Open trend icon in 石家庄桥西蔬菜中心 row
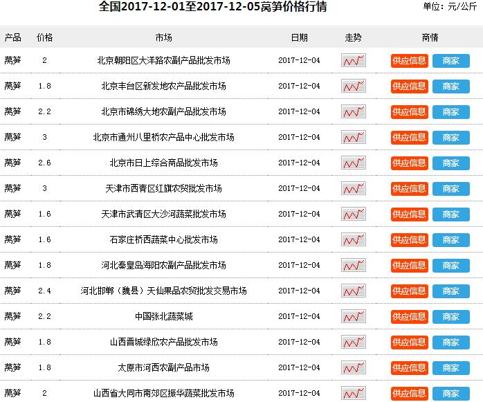Image resolution: width=483 pixels, height=402 pixels. point(354,240)
